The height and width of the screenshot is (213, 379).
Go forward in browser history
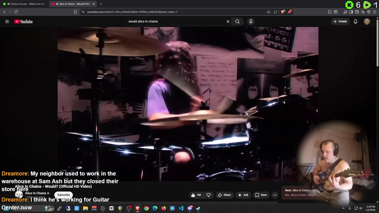click(10, 12)
